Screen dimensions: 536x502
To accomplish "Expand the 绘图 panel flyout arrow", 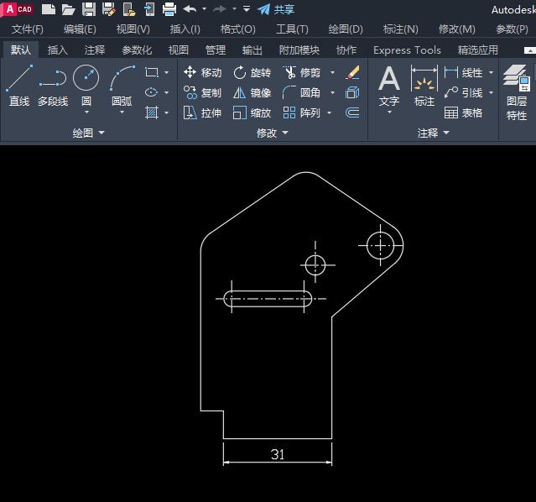I will [x=101, y=133].
